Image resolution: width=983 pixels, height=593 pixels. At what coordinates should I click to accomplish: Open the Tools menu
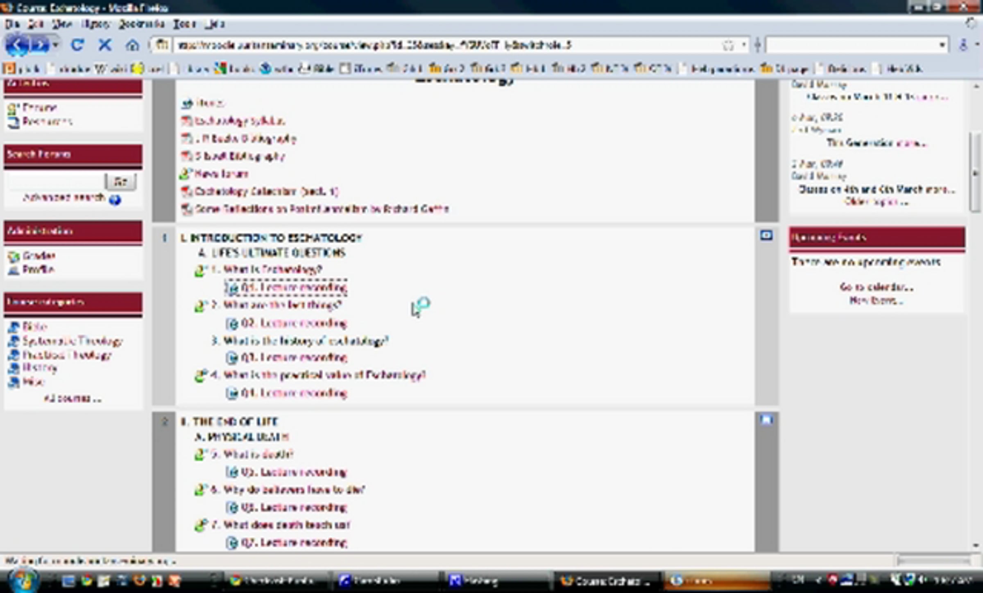(184, 24)
